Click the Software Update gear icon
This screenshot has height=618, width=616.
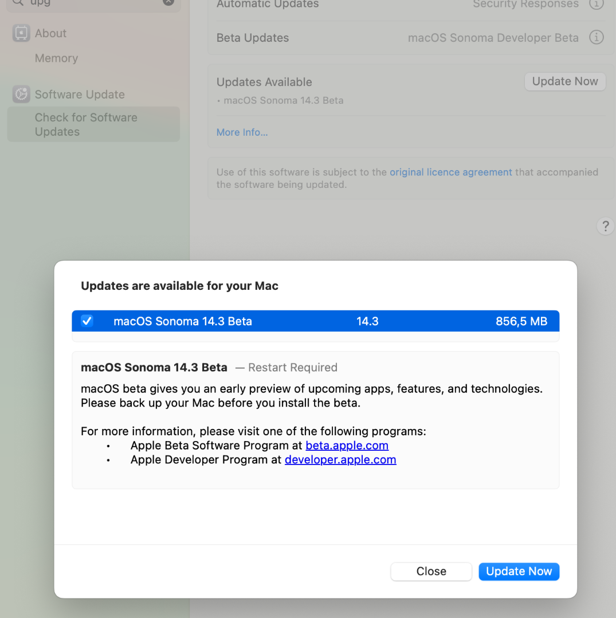pos(21,95)
